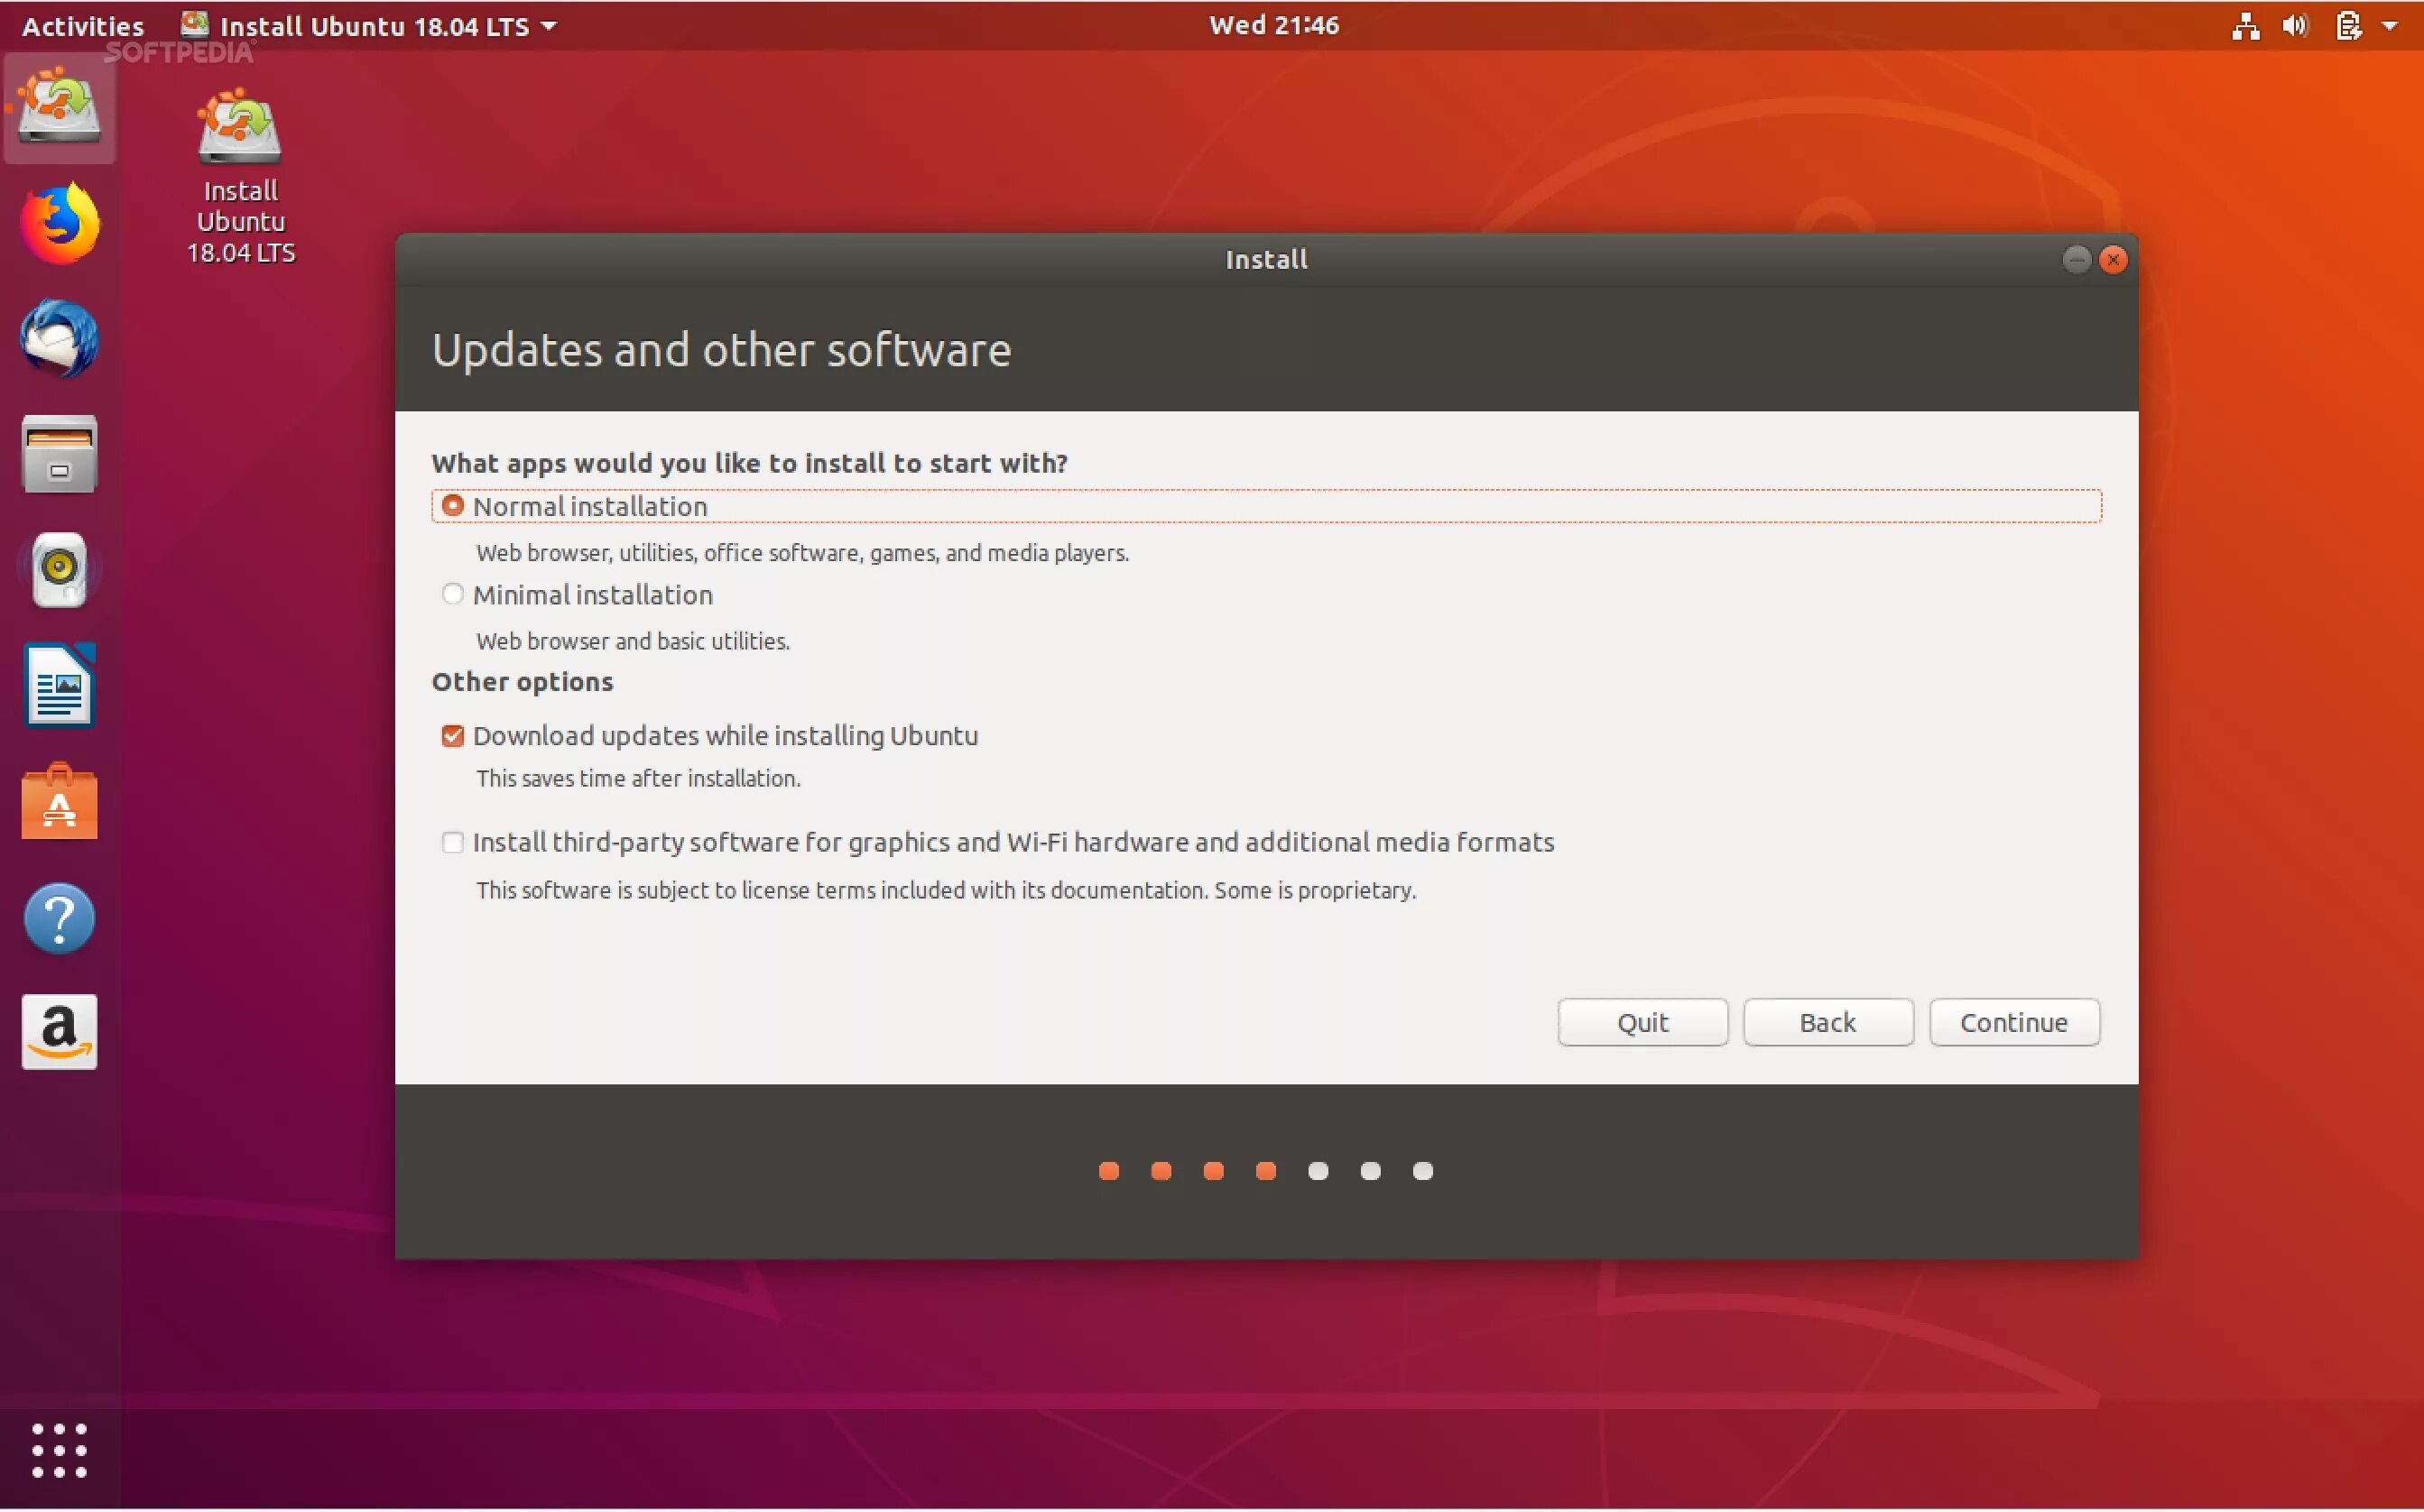Open the Files manager in the dock
Image resolution: width=2424 pixels, height=1512 pixels.
pos(59,454)
